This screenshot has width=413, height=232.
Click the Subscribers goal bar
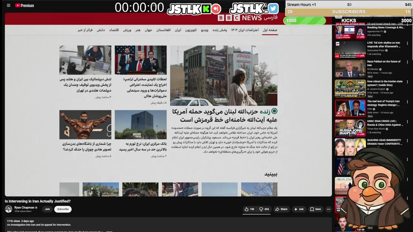349,12
